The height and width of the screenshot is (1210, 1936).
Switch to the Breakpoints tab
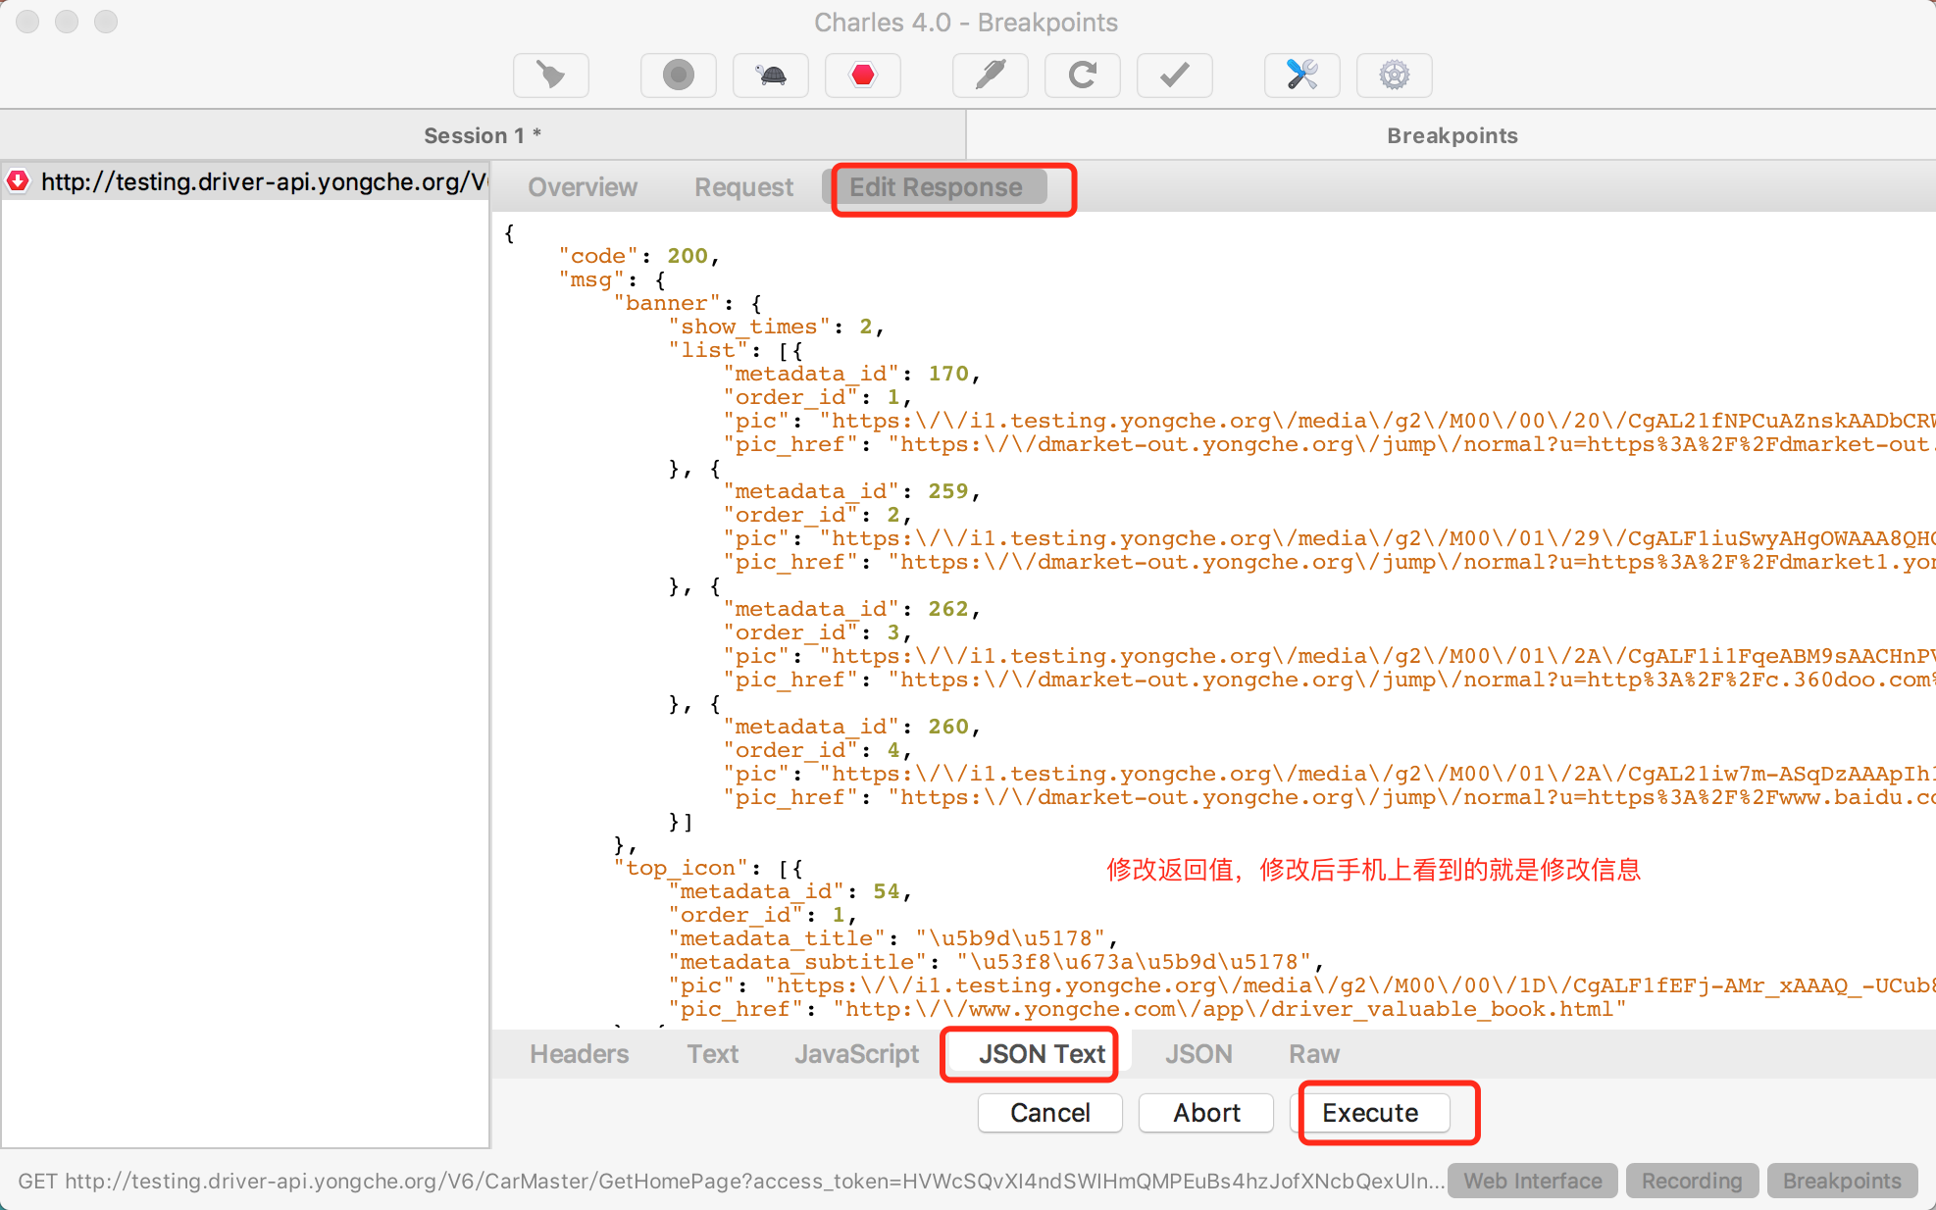point(1452,135)
